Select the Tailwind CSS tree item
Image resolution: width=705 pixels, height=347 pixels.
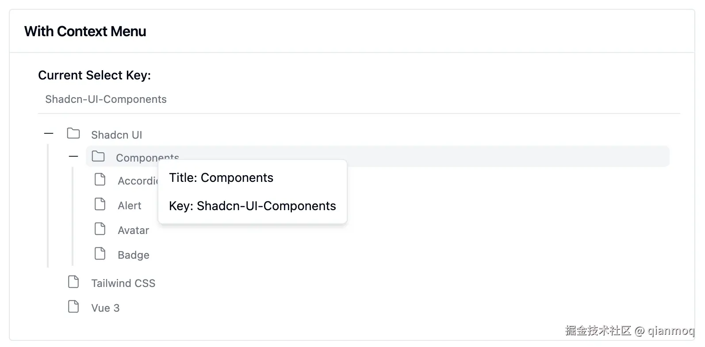coord(123,283)
